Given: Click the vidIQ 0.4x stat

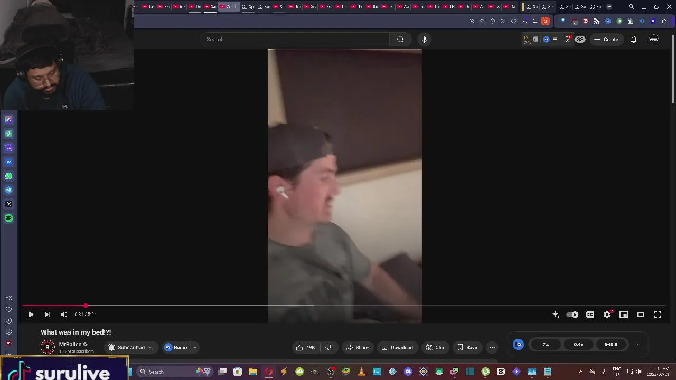Looking at the screenshot, I should click(x=578, y=344).
